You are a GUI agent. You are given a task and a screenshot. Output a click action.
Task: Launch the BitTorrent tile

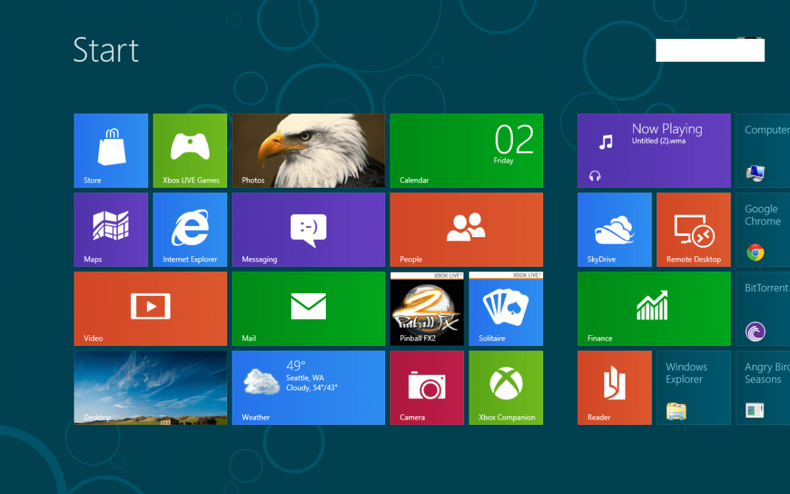click(x=762, y=308)
